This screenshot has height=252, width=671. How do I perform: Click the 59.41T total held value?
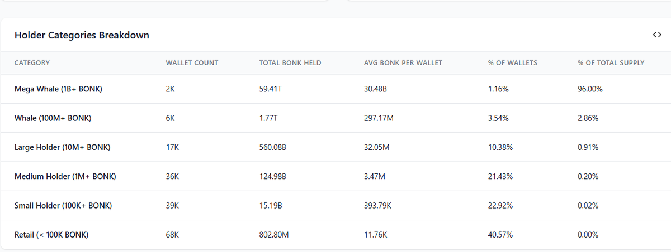[x=271, y=89]
